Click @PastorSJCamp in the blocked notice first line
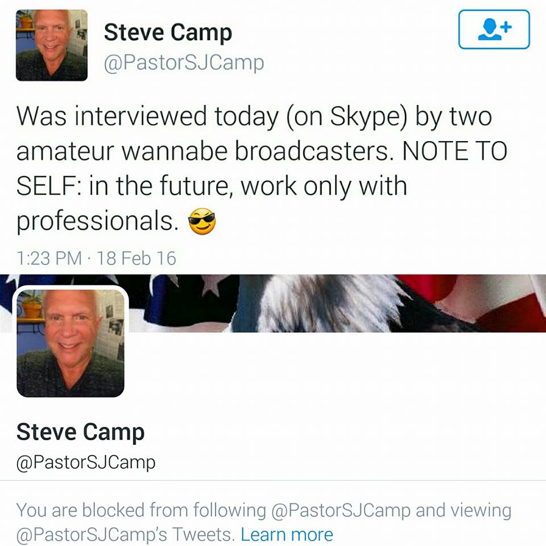Screen dimensions: 546x546 (341, 511)
